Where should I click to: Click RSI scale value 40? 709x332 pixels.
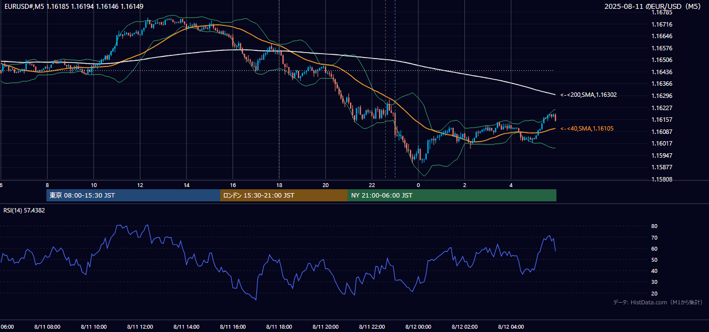pyautogui.click(x=655, y=271)
